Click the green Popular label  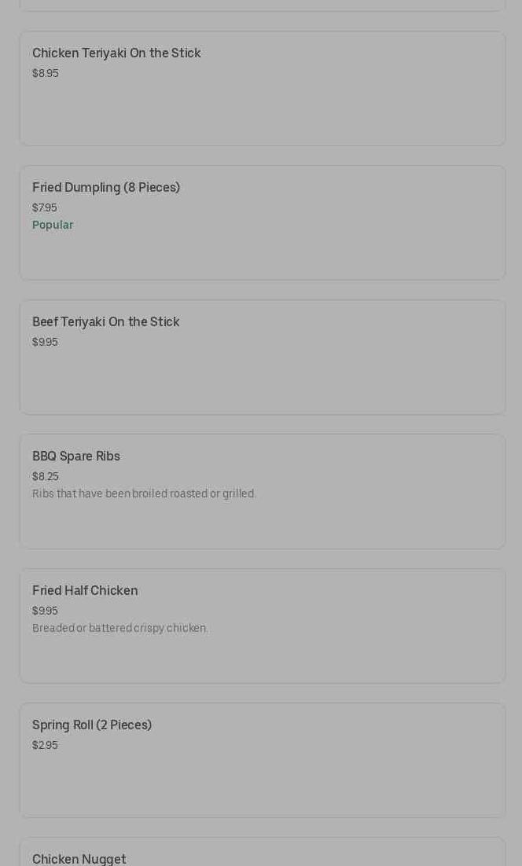coord(53,225)
